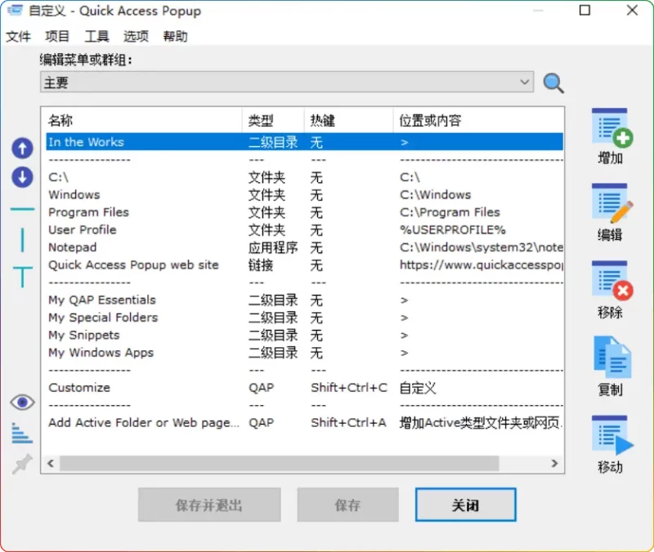Viewport: 654px width, 552px height.
Task: Click the 保存 button
Action: coord(348,505)
